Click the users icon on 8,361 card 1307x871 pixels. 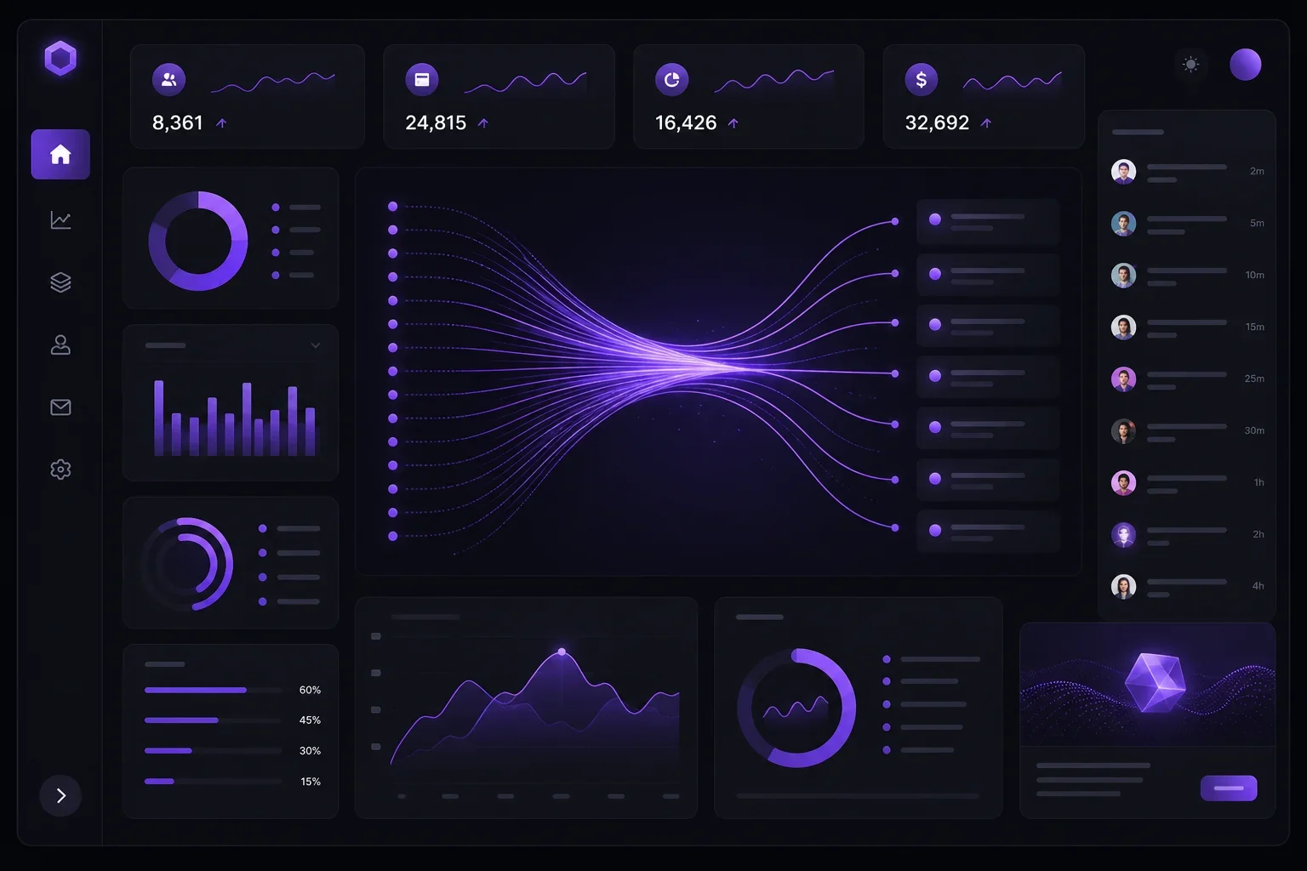point(168,80)
